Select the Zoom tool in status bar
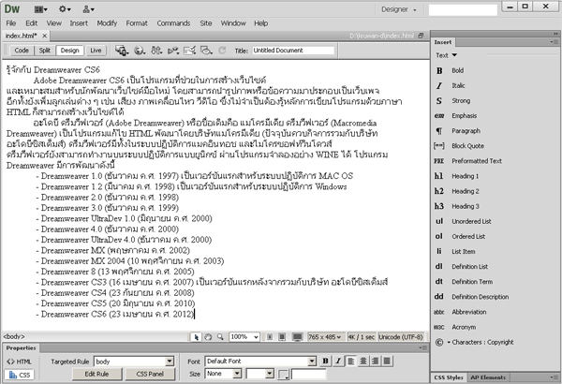The image size is (562, 384). coord(220,337)
